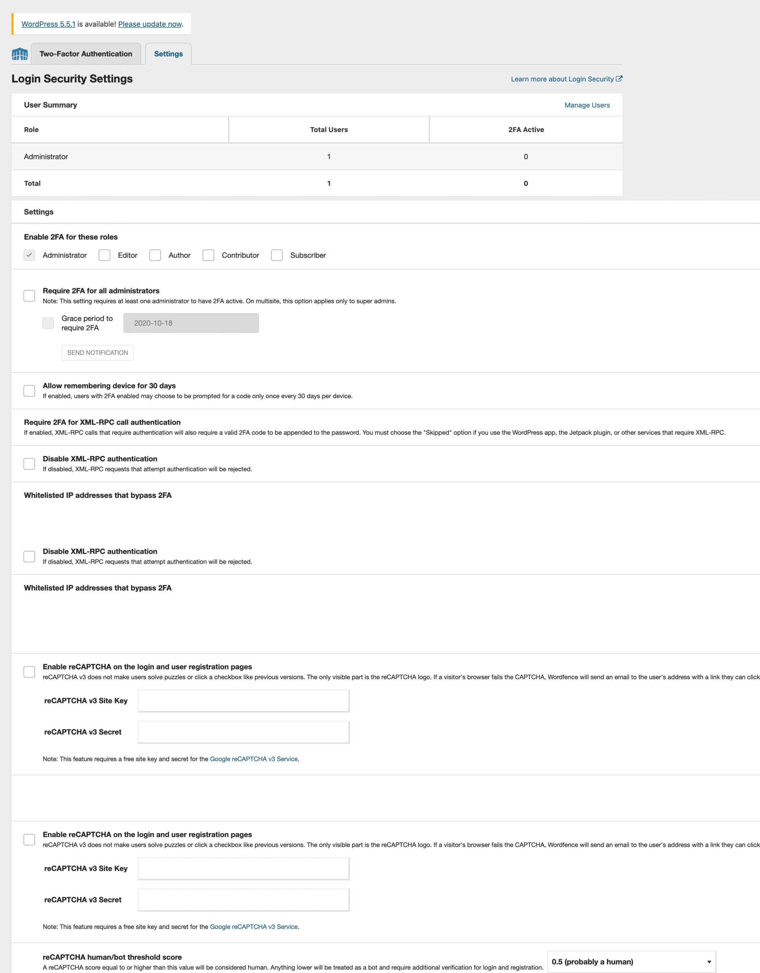Viewport: 760px width, 973px height.
Task: Check first Disable XML-RPC authentication box
Action: pos(29,464)
